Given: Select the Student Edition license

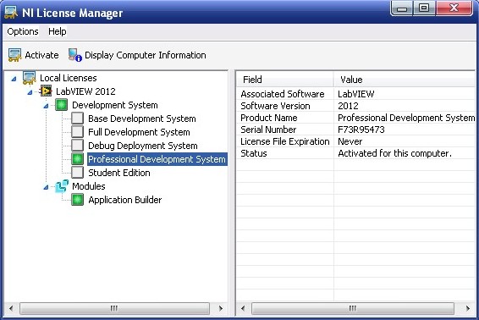Looking at the screenshot, I should point(119,173).
